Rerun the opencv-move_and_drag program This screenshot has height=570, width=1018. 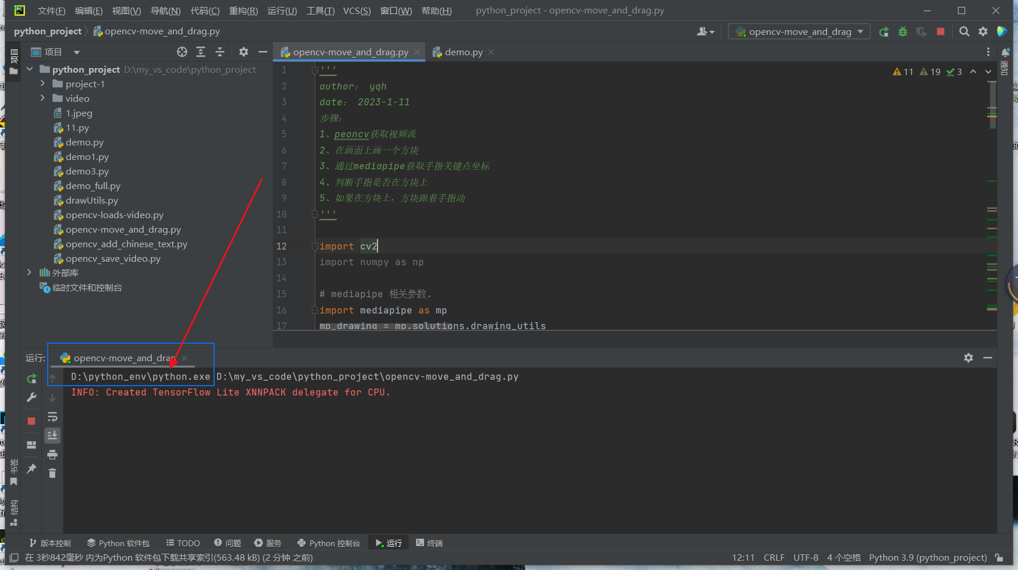pos(31,379)
